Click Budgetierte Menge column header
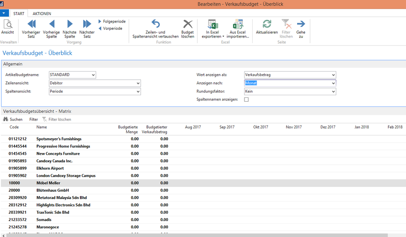 (128, 129)
